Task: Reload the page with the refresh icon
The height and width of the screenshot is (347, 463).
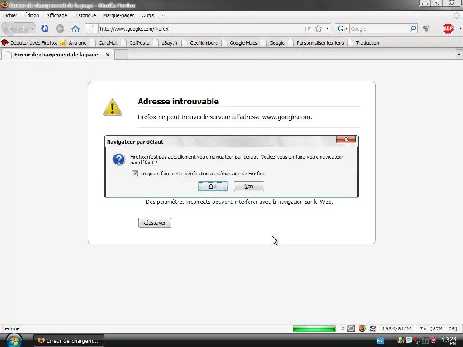Action: click(x=45, y=28)
